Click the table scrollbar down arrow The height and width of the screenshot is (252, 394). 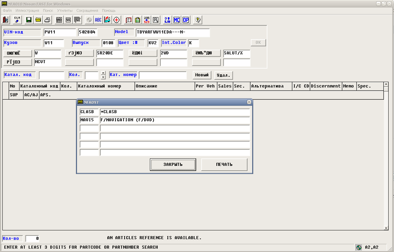point(386,228)
